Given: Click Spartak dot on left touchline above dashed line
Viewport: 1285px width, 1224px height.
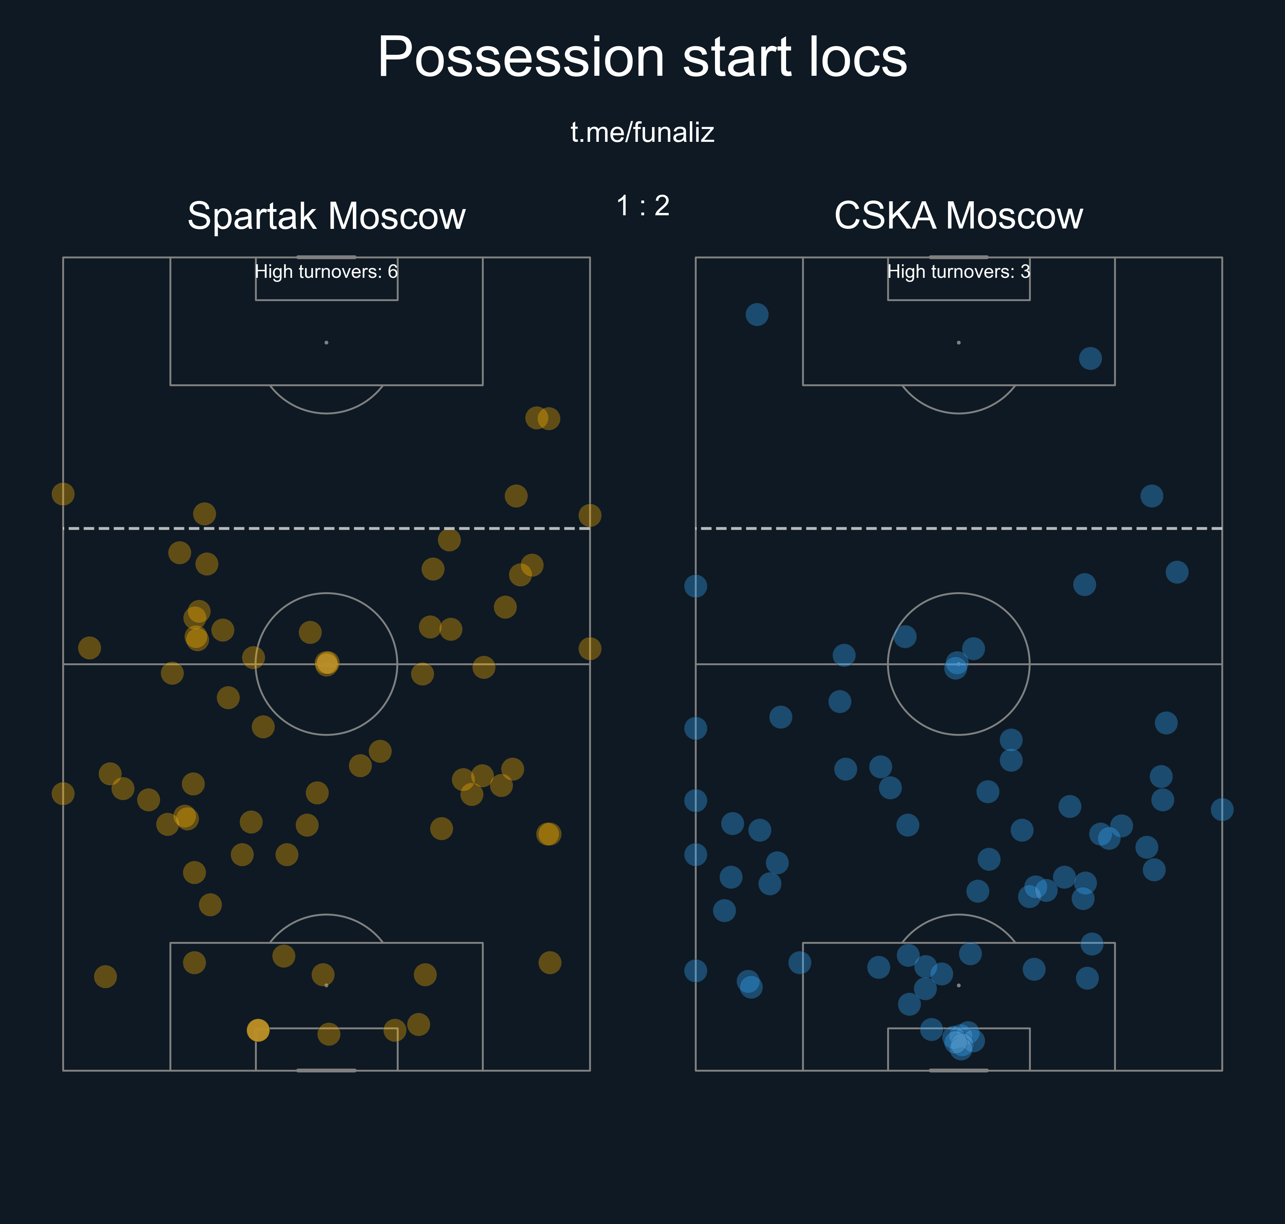Looking at the screenshot, I should (x=63, y=494).
